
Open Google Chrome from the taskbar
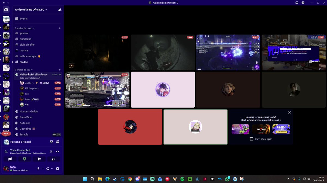(x=130, y=179)
